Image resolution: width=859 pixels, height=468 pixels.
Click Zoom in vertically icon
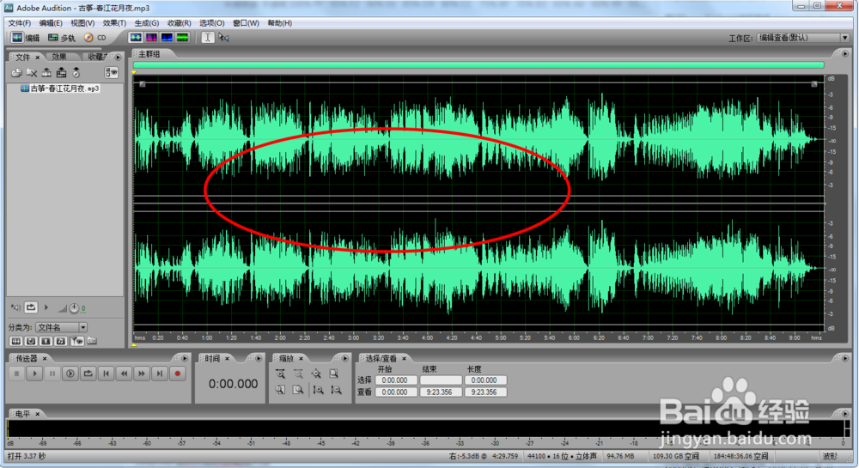click(318, 390)
